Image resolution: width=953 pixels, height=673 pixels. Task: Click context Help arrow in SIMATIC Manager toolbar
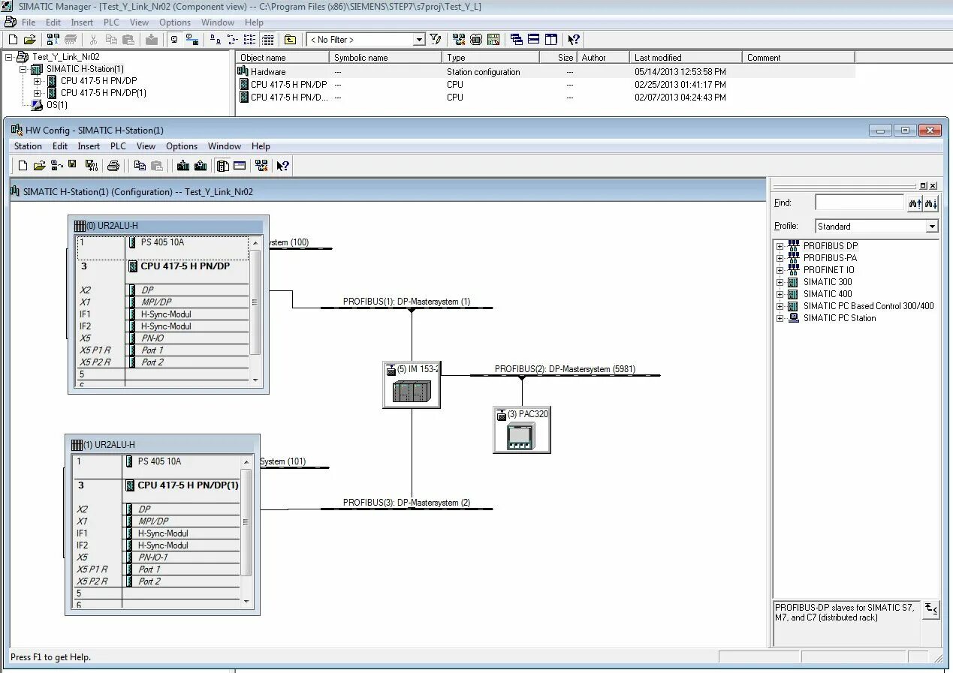point(574,39)
